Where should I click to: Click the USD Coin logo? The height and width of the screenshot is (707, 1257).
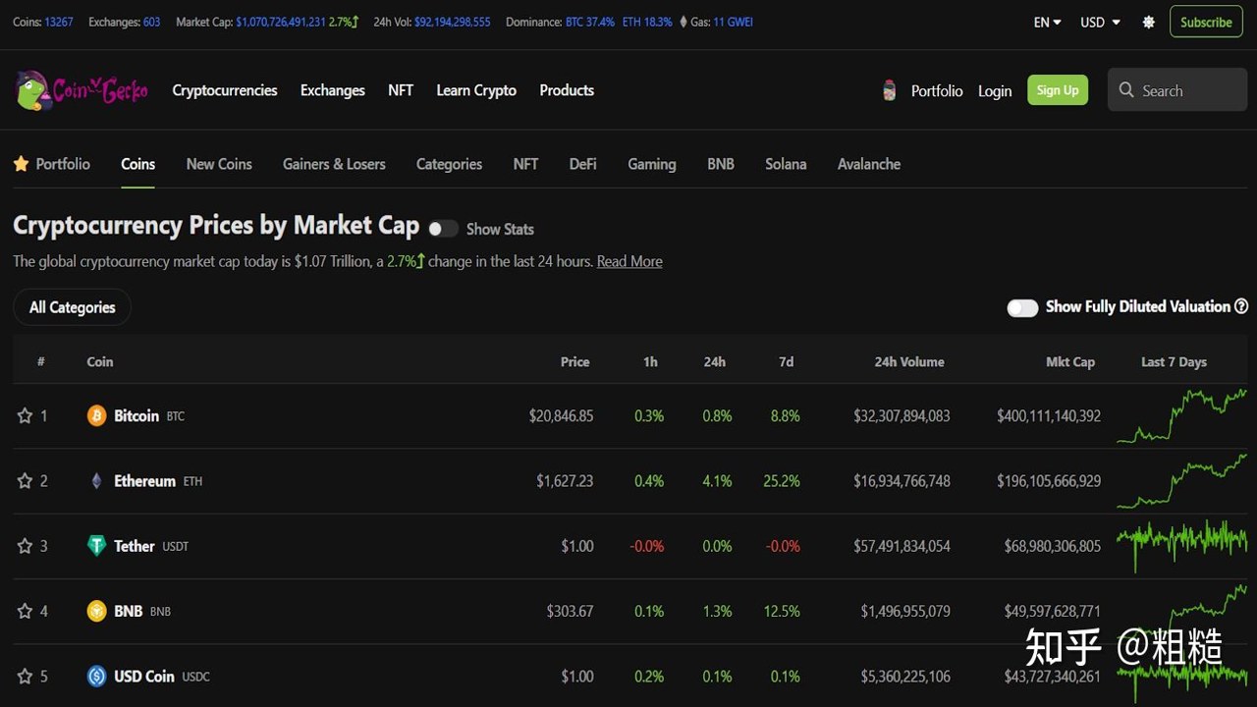[96, 676]
